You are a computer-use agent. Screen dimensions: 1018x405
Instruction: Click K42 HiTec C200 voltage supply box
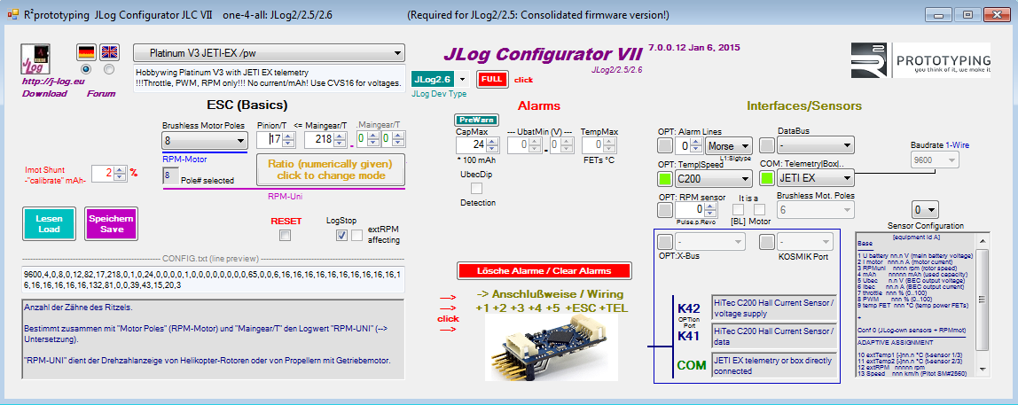tap(774, 308)
